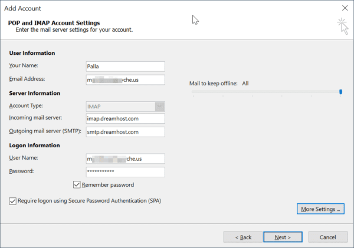Close the Add Account dialog
The image size is (354, 248).
[344, 8]
